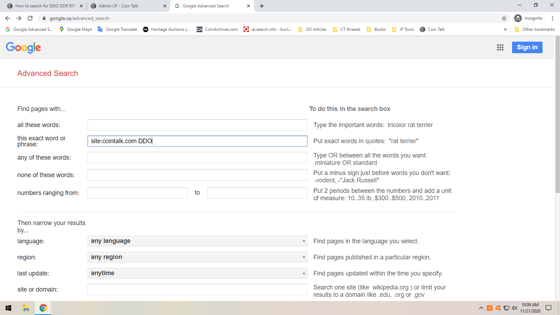Go back using the browser back arrow
This screenshot has height=315, width=560.
coord(8,18)
